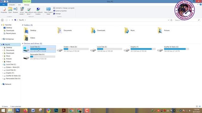Collapse the Devices and drives group
The image size is (202, 113).
point(22,43)
